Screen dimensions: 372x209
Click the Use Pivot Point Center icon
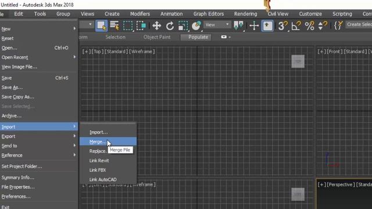point(238,26)
